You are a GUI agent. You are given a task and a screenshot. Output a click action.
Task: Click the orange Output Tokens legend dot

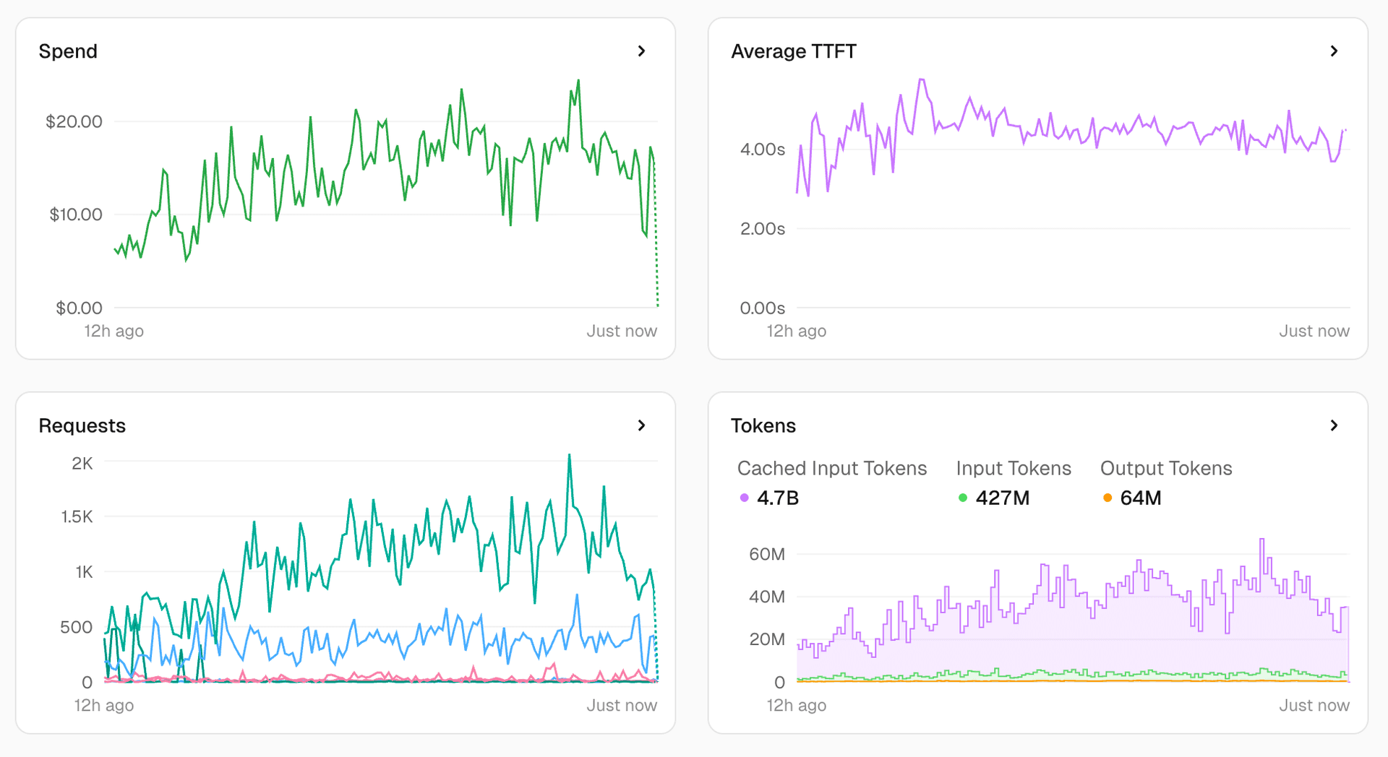[1107, 498]
